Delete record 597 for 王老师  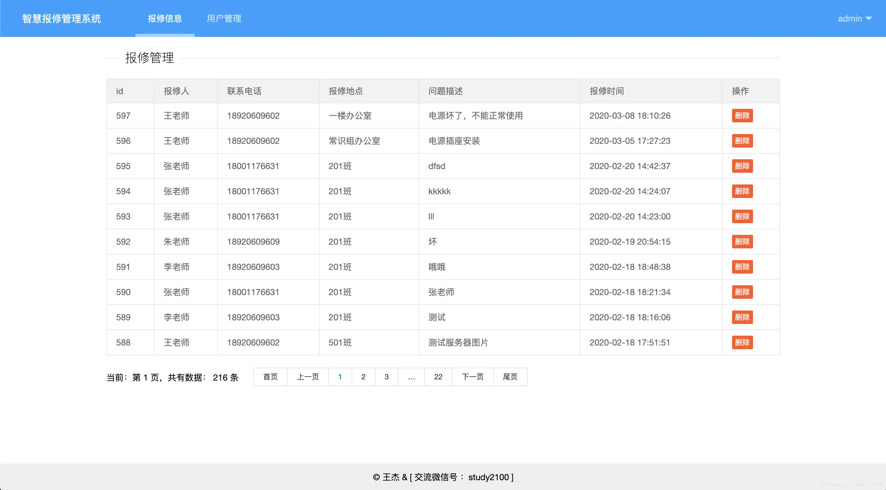[x=742, y=116]
